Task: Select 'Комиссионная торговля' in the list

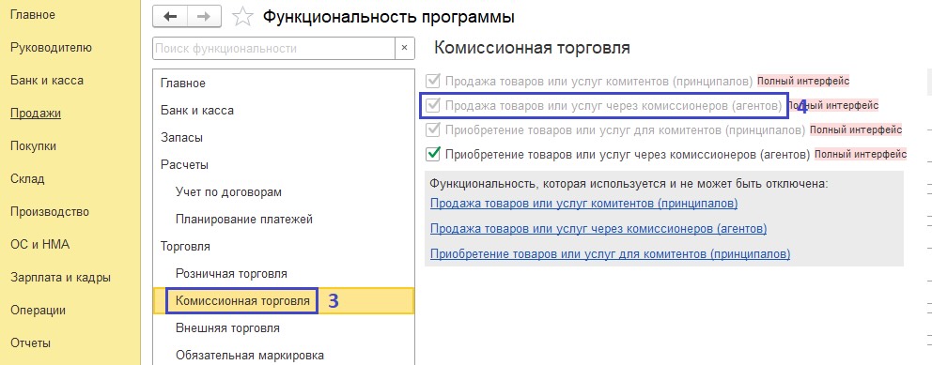Action: pyautogui.click(x=284, y=301)
